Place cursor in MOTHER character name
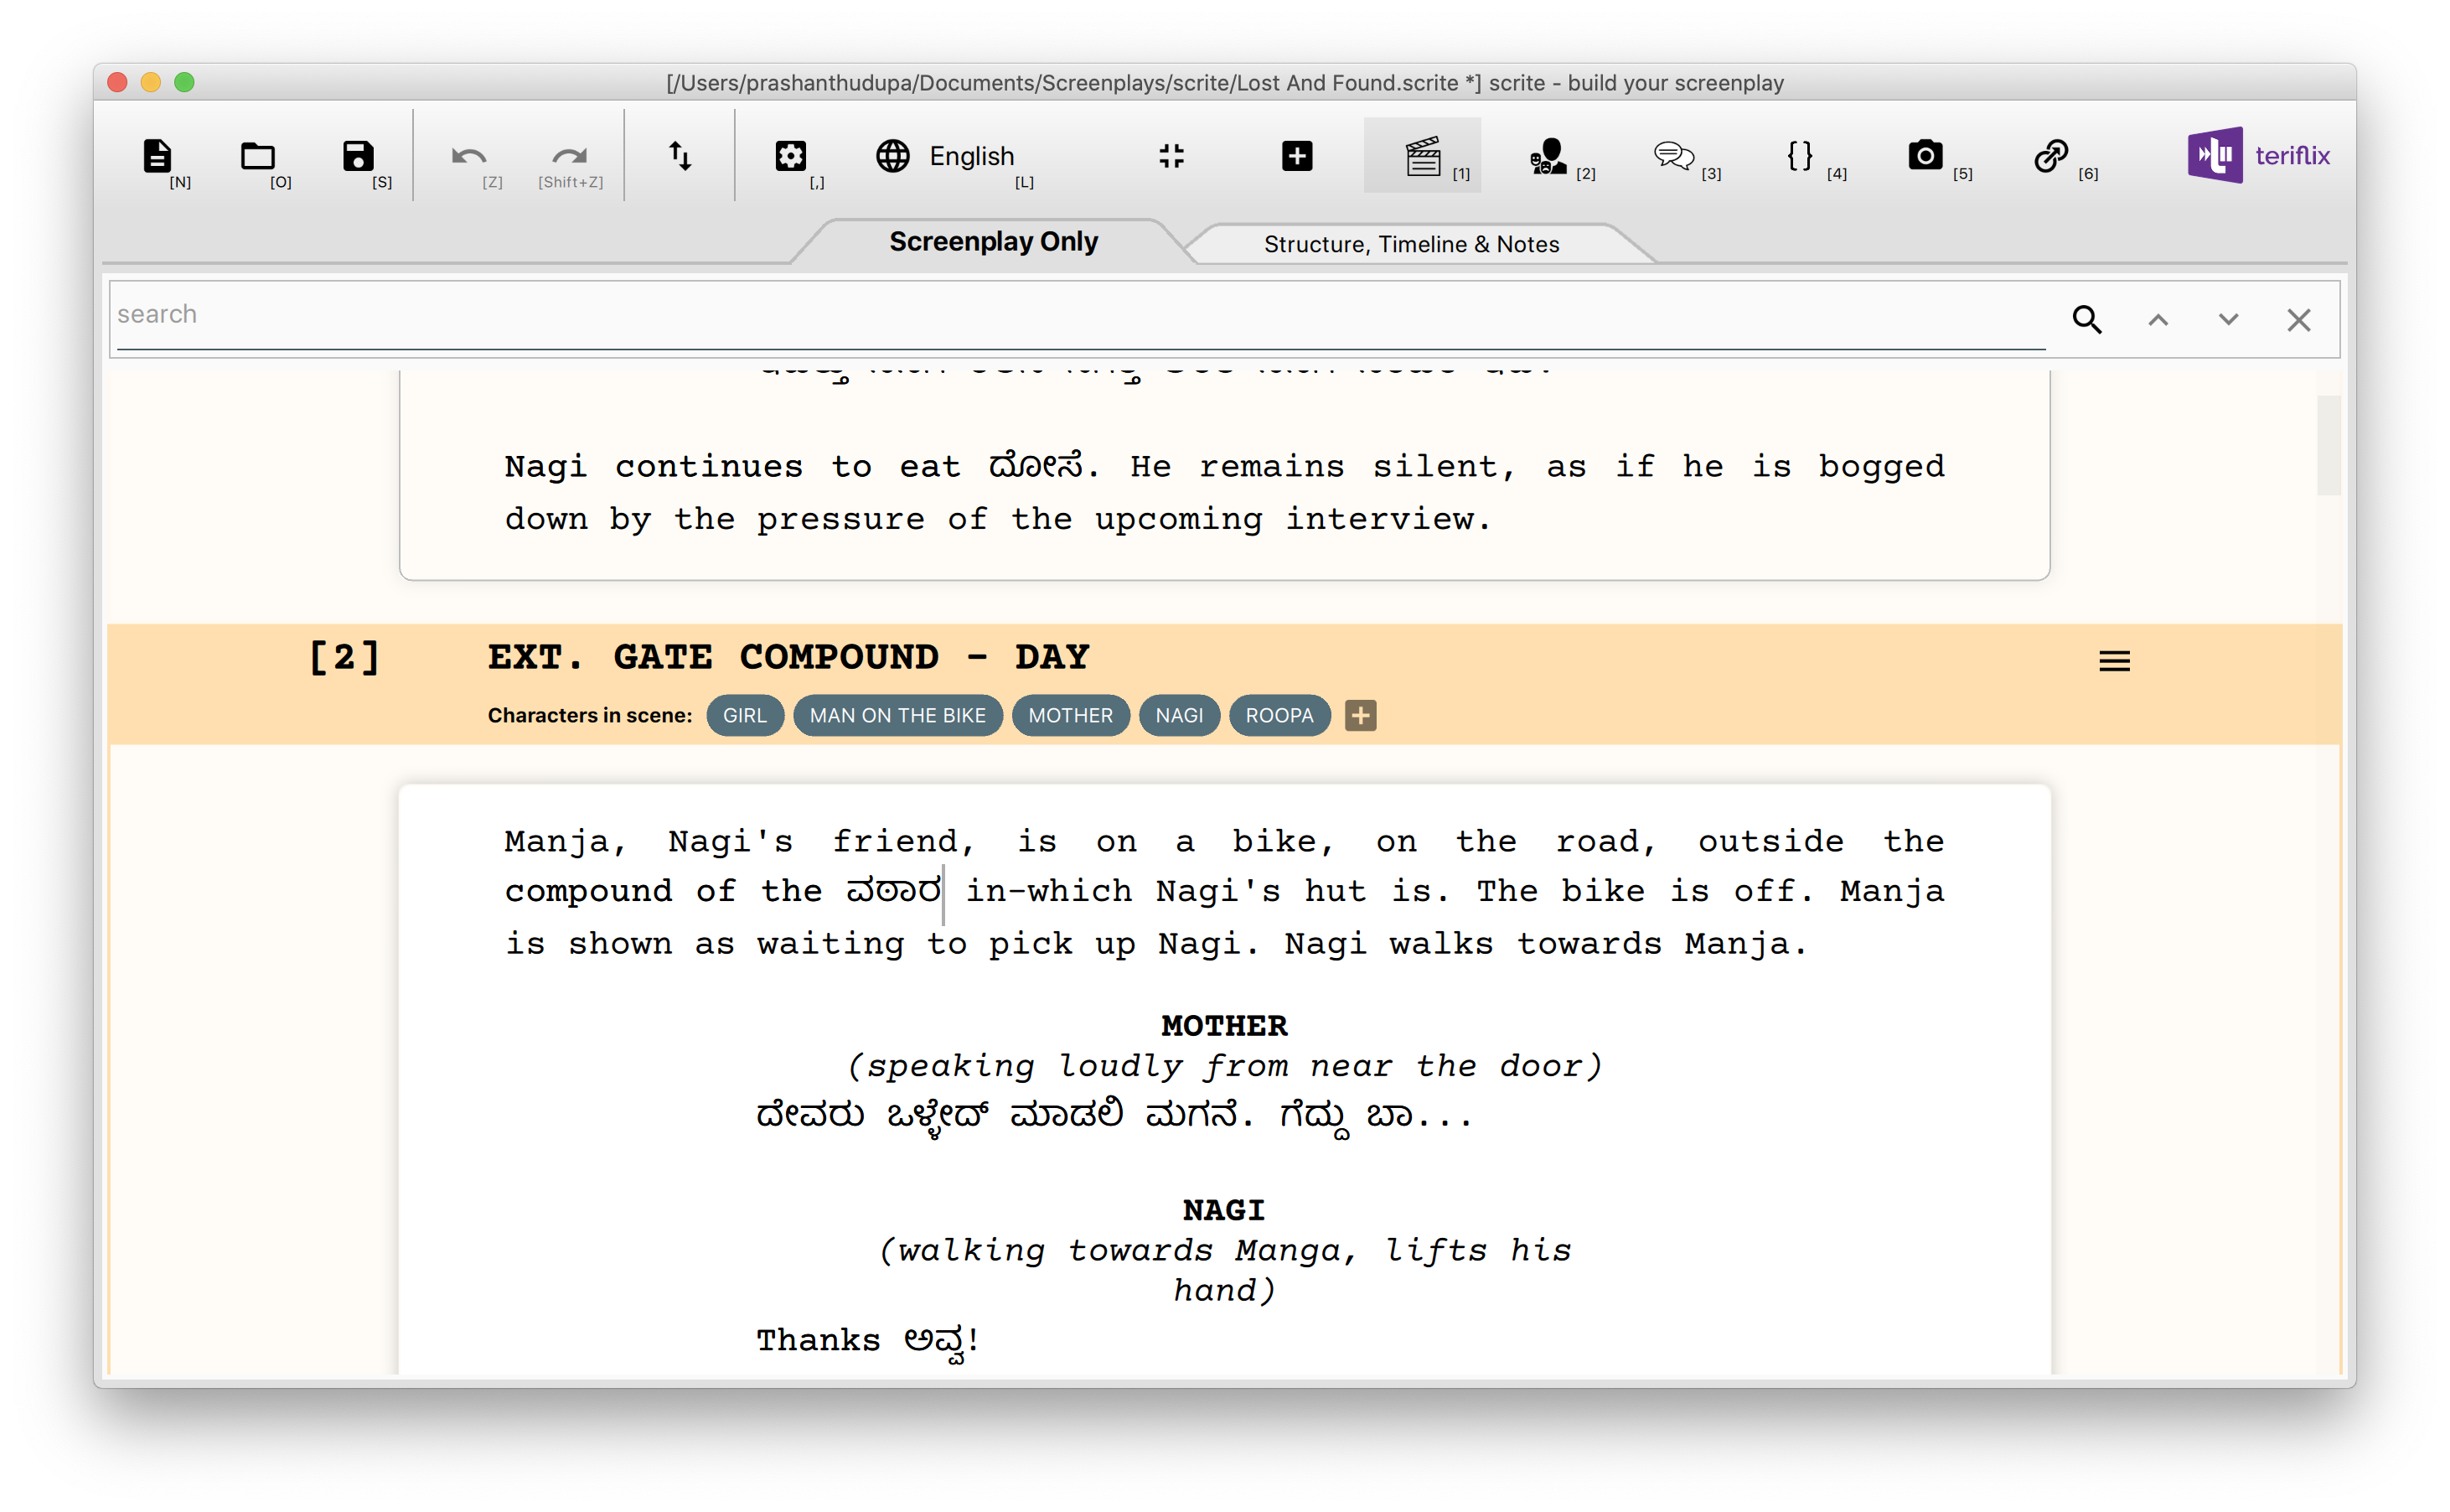Viewport: 2450px width, 1512px height. 1224,1026
